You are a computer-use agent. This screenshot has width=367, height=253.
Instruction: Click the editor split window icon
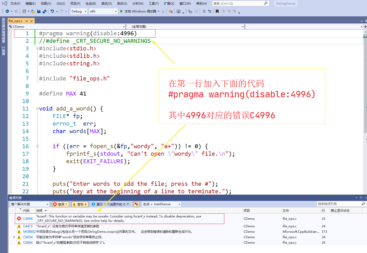(x=365, y=26)
